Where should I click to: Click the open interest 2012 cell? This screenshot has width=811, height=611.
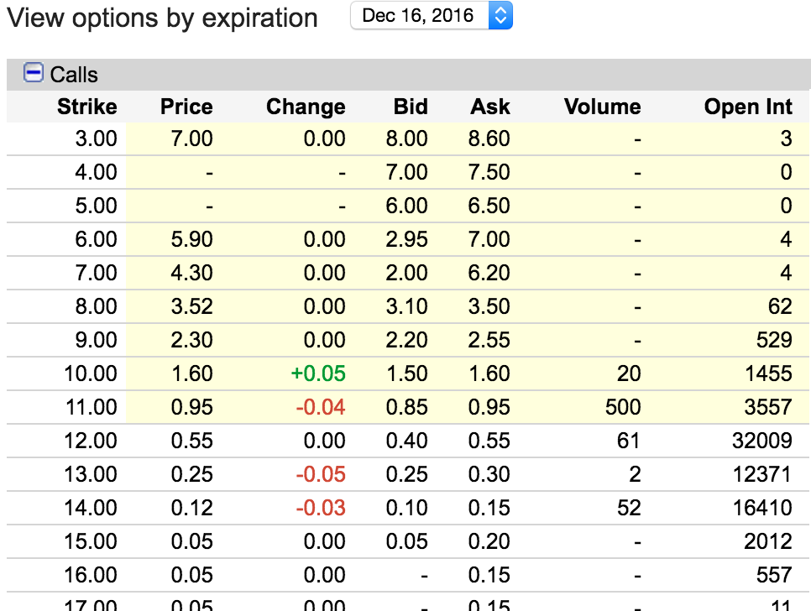point(768,541)
